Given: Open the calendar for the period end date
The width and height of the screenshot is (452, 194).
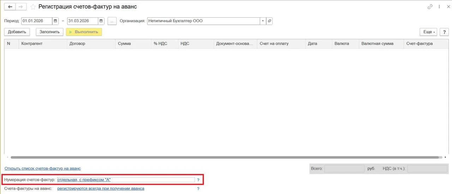Looking at the screenshot, I should pos(101,21).
